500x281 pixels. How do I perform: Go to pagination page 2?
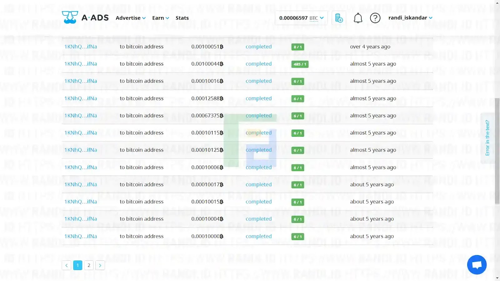click(89, 265)
